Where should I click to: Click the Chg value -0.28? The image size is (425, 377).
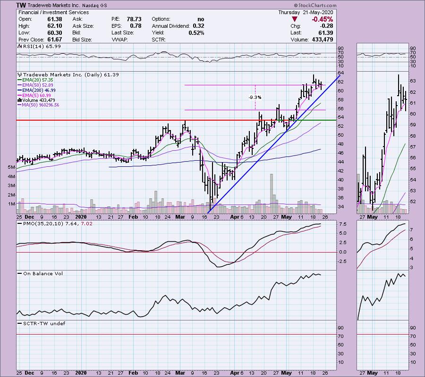pos(326,26)
